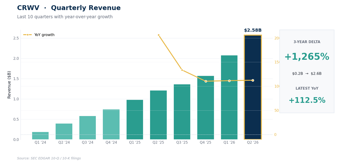Click the 50 right growth axis label
Image resolution: width=341 pixels, height=166 pixels.
click(277, 110)
